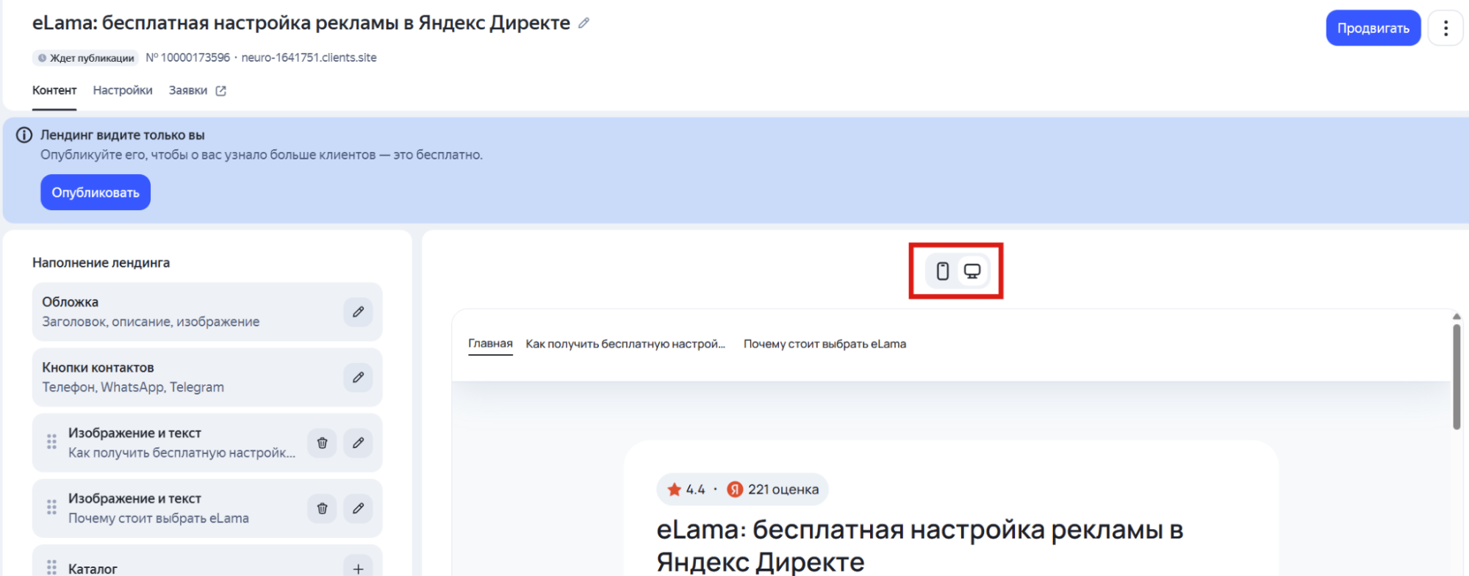Publish the landing with Опубликовать button
The width and height of the screenshot is (1469, 576).
(96, 192)
